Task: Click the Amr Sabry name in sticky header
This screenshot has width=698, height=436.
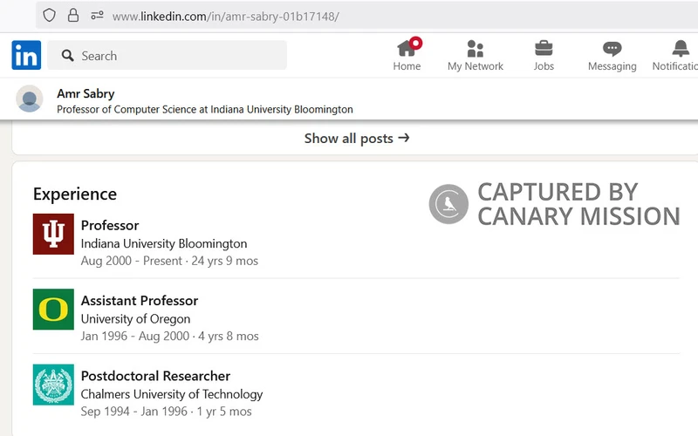Action: click(86, 93)
